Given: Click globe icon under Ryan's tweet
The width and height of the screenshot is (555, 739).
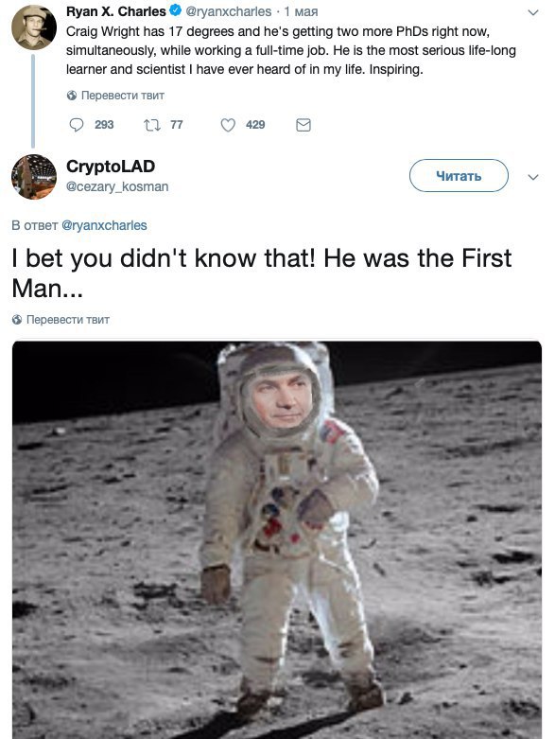Looking at the screenshot, I should point(72,96).
